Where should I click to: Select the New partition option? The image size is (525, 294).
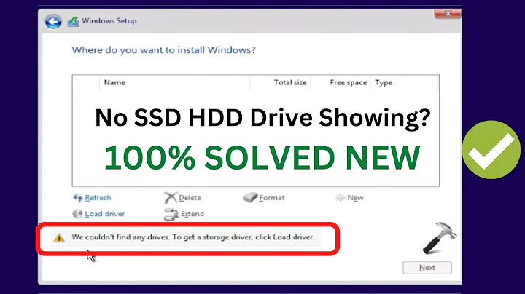pos(355,198)
